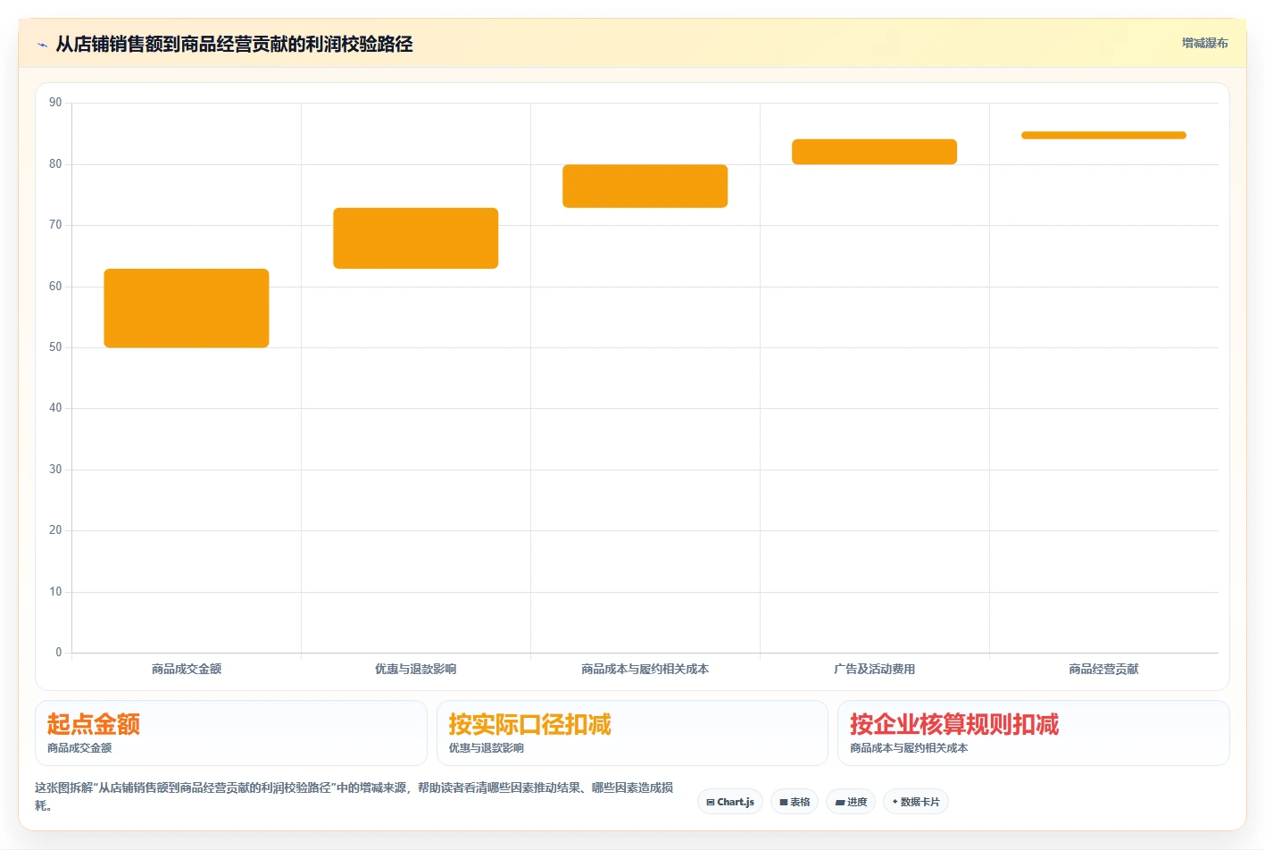Viewport: 1265px width, 850px height.
Task: Click the 商品成交金额 waterfall bar
Action: pyautogui.click(x=187, y=308)
